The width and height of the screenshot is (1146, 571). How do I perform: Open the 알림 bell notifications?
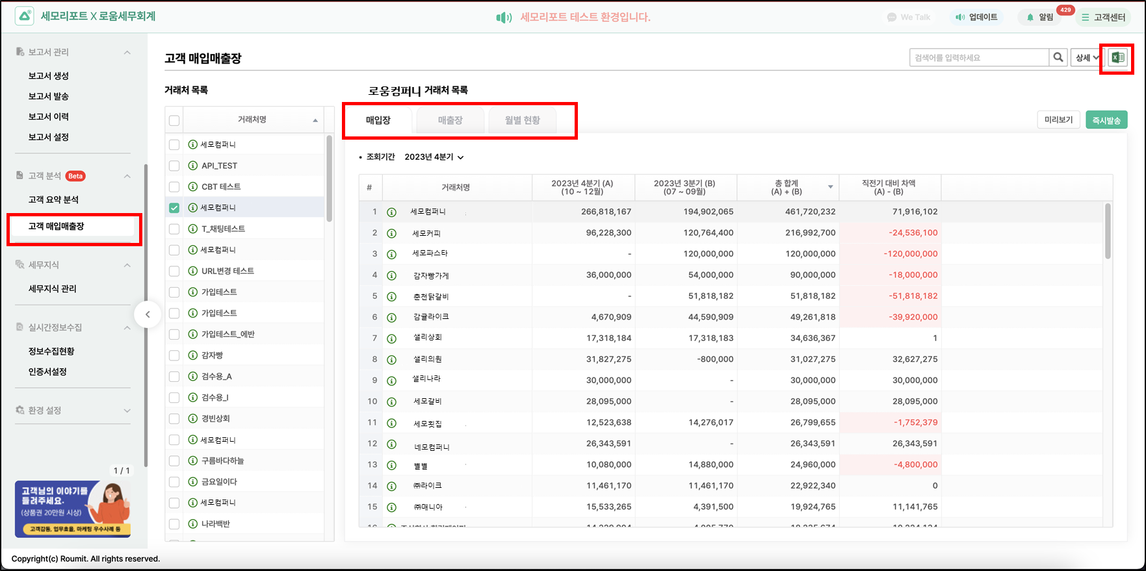pyautogui.click(x=1039, y=18)
